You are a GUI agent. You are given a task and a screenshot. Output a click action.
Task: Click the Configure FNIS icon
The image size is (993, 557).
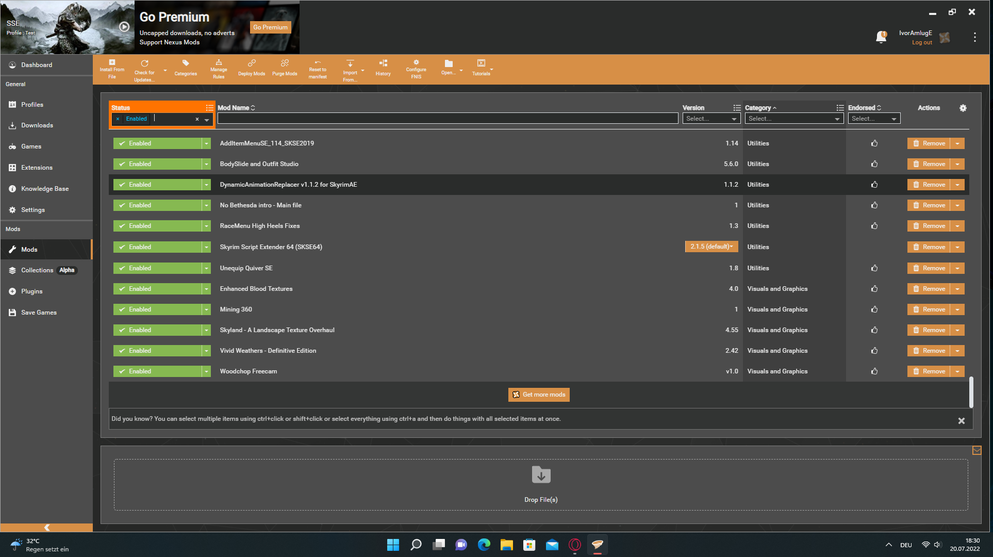pyautogui.click(x=416, y=69)
